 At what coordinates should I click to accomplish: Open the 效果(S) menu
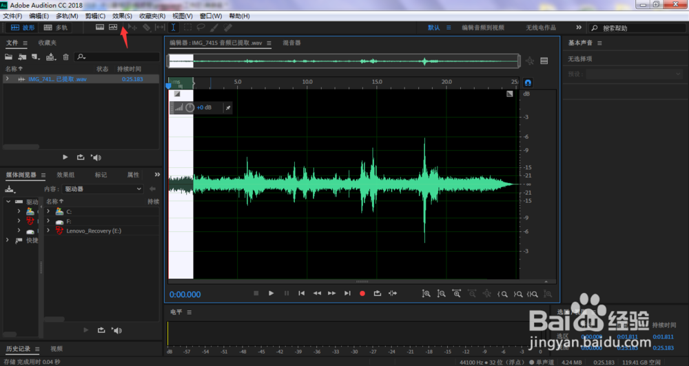122,16
